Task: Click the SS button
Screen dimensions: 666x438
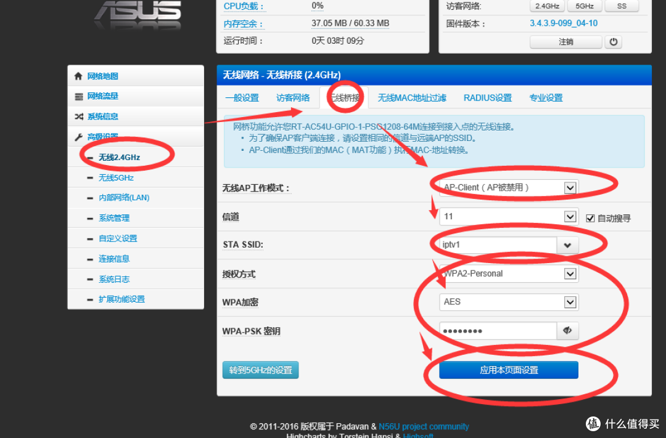Action: (x=622, y=6)
